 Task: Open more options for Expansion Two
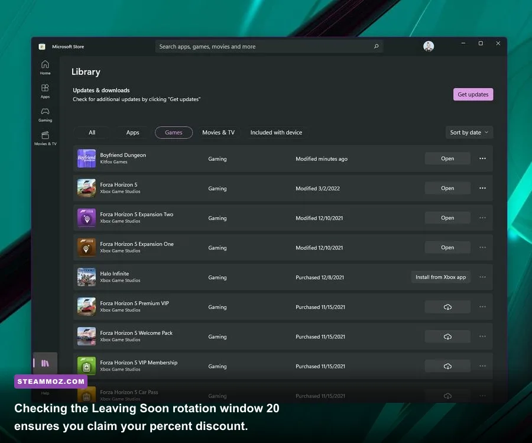pyautogui.click(x=482, y=218)
